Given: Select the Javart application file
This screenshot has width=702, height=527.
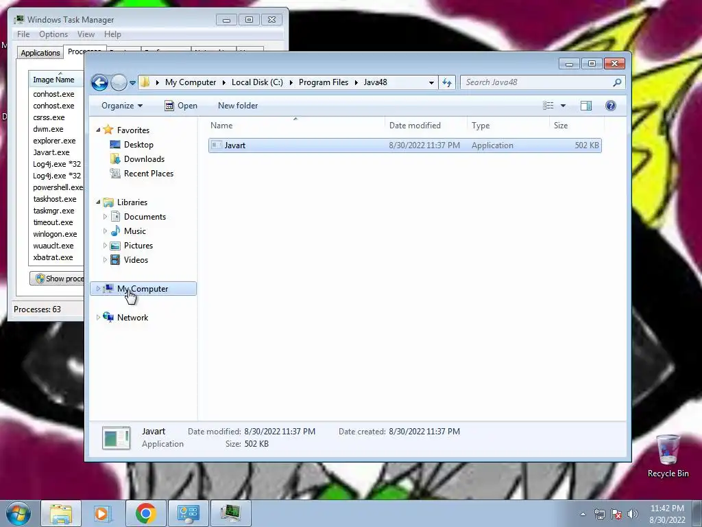Looking at the screenshot, I should click(404, 145).
